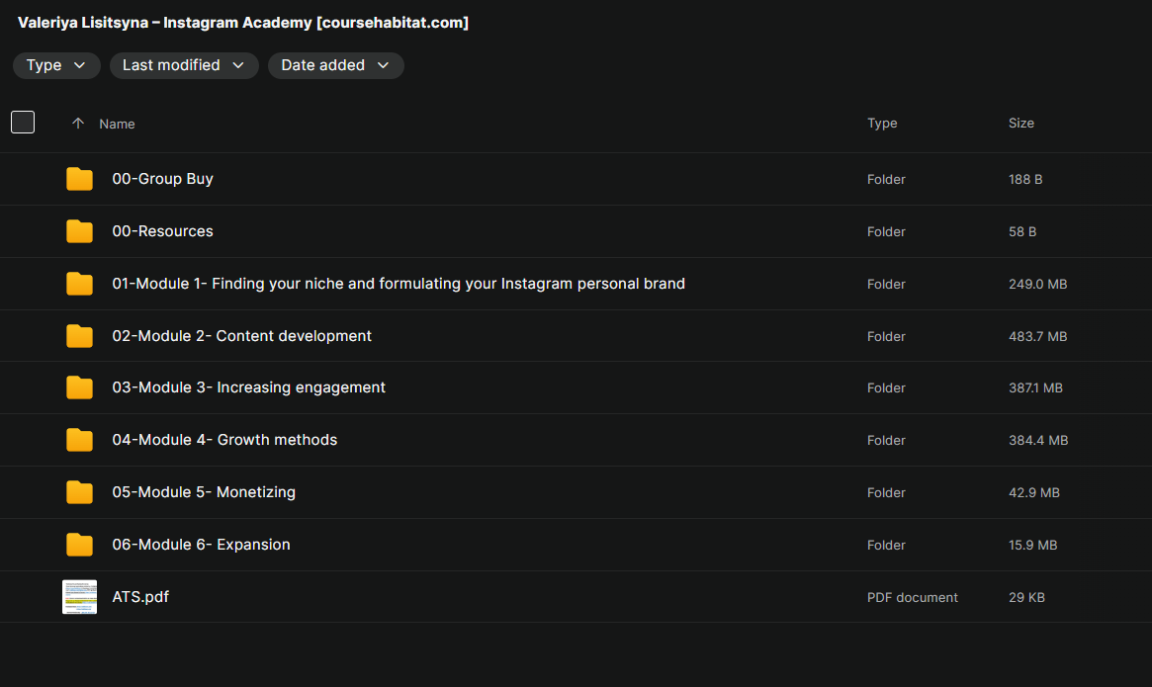Select the ATS.pdf thumbnail preview
This screenshot has height=687, width=1152.
[79, 597]
